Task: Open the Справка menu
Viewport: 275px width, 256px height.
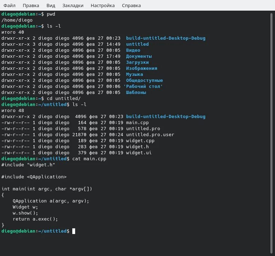Action: (x=131, y=5)
